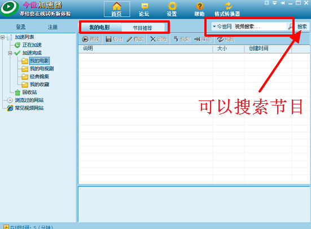Close the accelerator window
The image size is (311, 229).
click(306, 3)
